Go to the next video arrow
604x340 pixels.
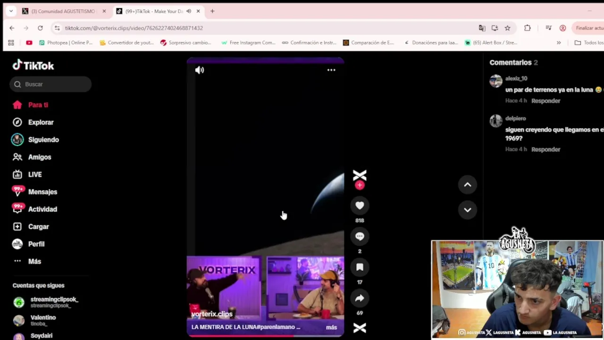tap(468, 210)
